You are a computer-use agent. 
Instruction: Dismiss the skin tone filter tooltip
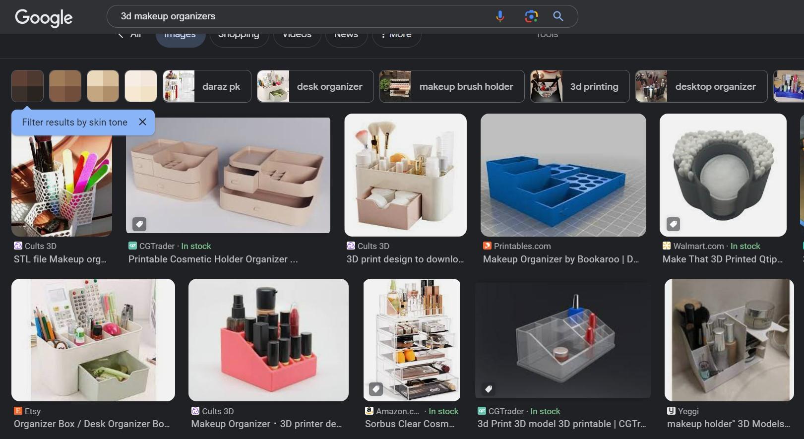142,122
